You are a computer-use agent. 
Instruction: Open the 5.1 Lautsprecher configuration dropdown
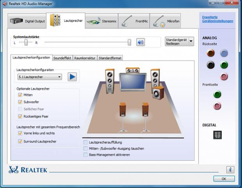coord(40,77)
